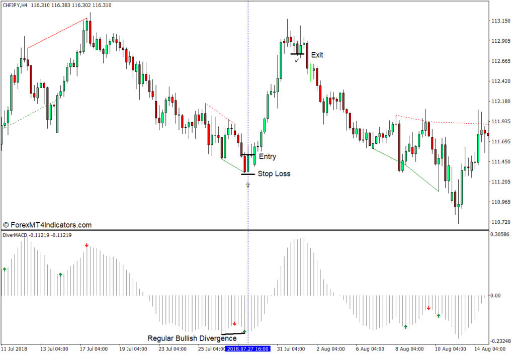Select the Stop Loss label text

click(x=274, y=174)
